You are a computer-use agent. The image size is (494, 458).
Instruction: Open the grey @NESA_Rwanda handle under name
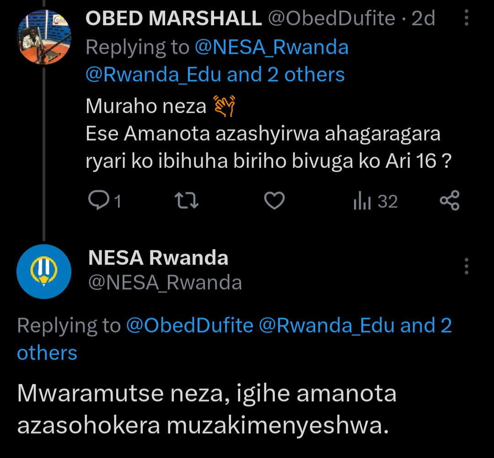coord(165,283)
